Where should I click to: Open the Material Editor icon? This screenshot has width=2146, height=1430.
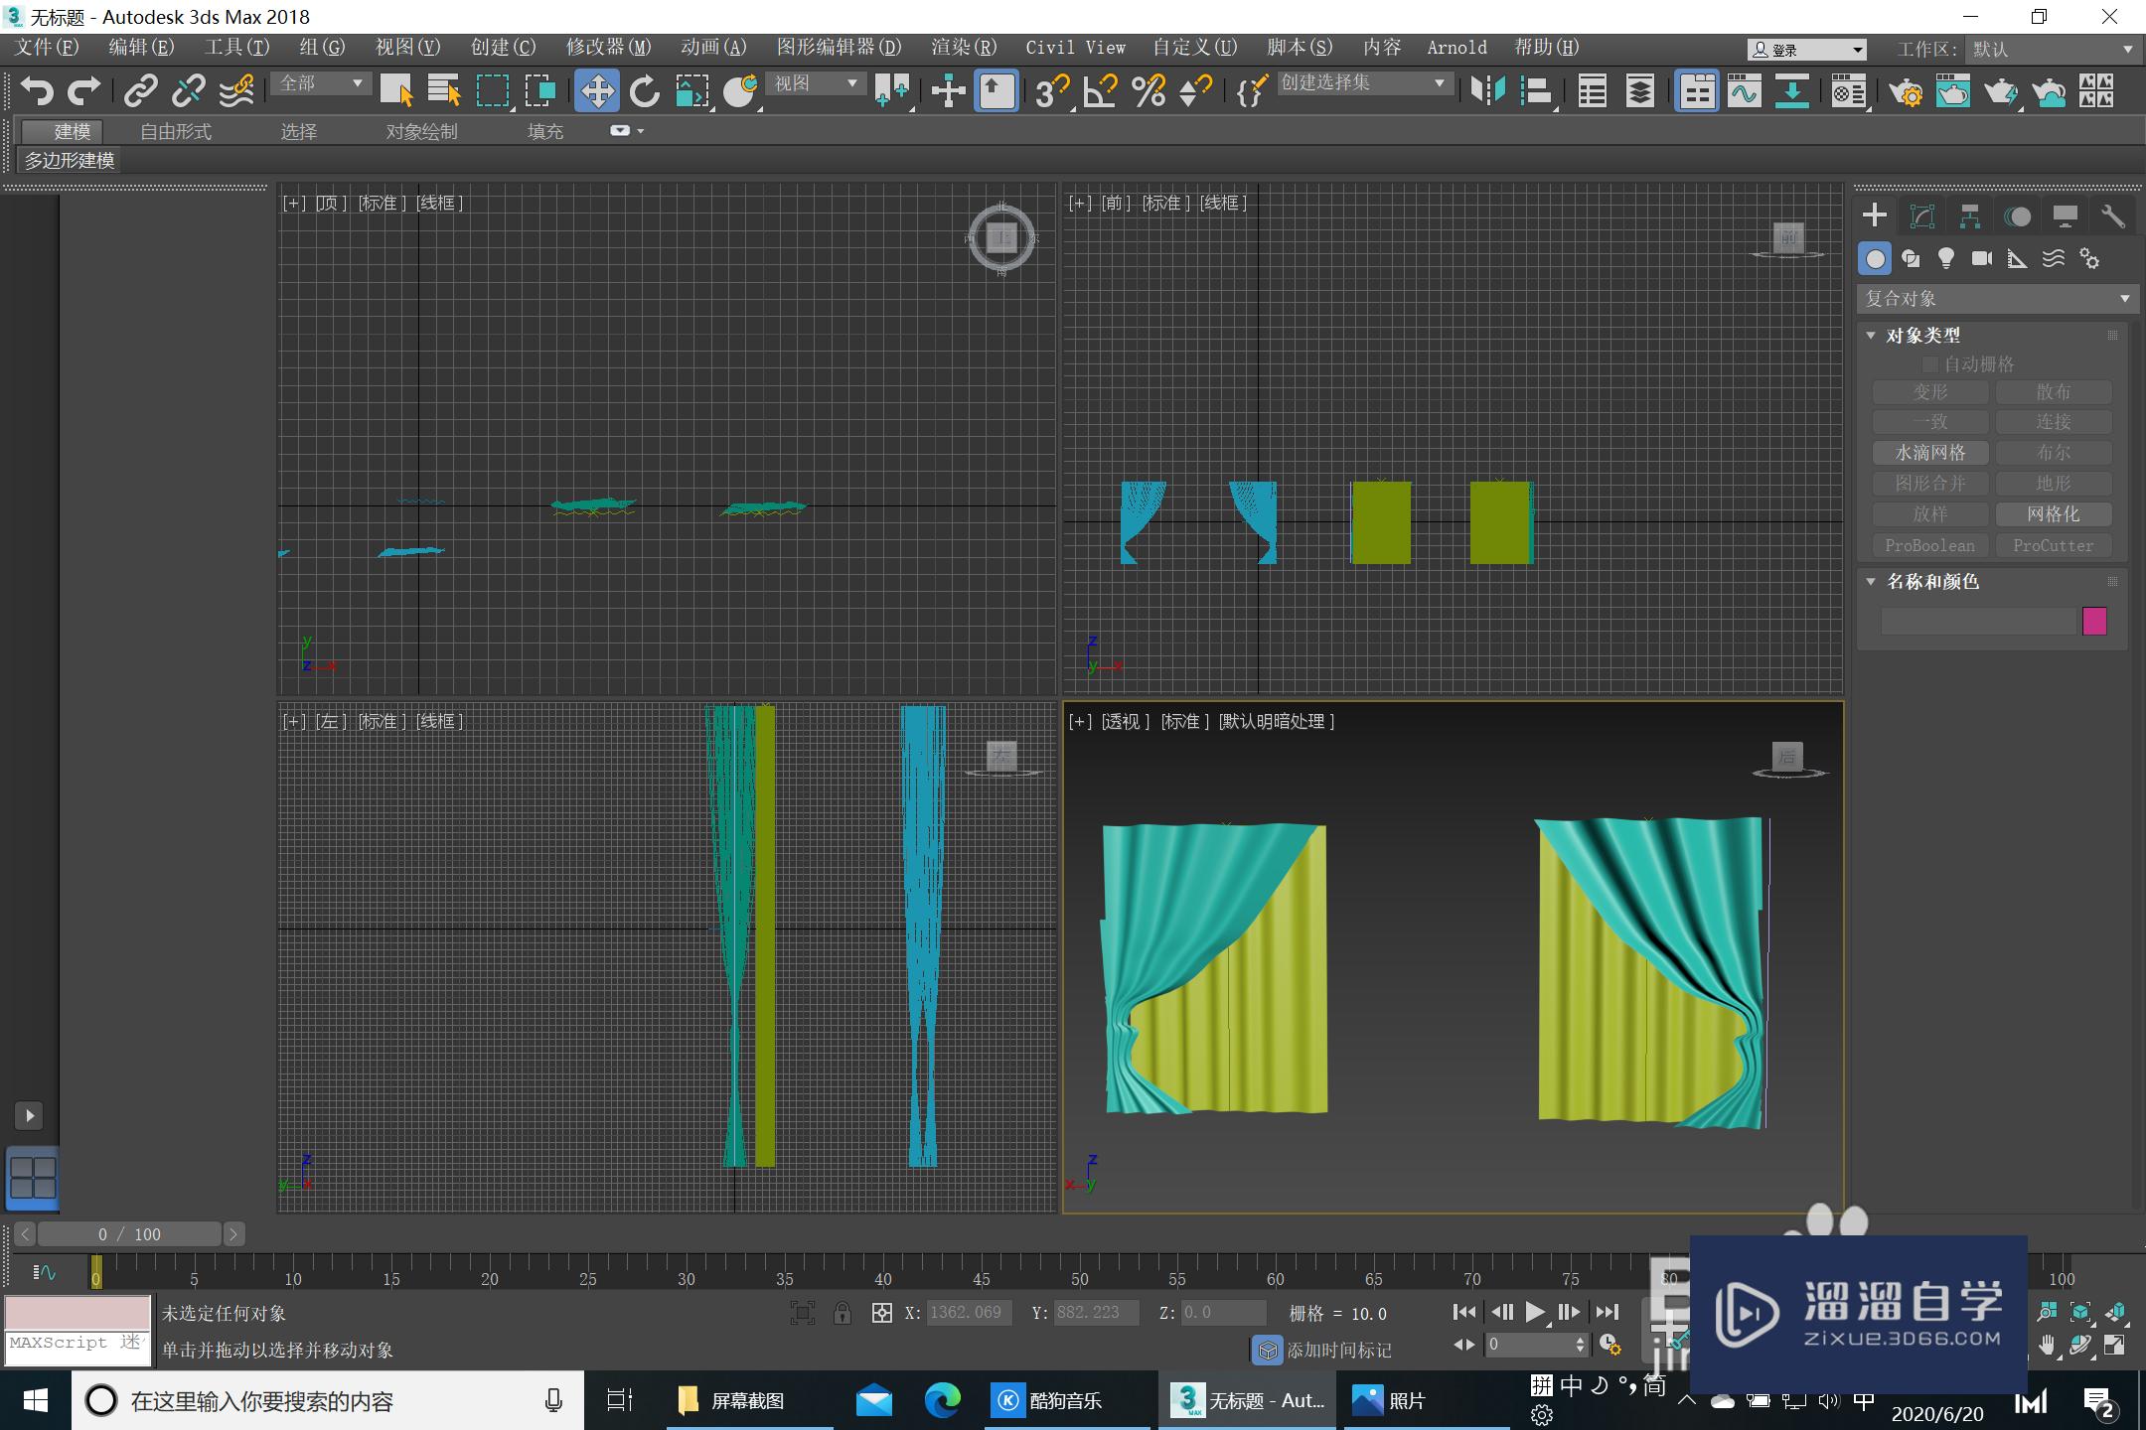(1849, 91)
